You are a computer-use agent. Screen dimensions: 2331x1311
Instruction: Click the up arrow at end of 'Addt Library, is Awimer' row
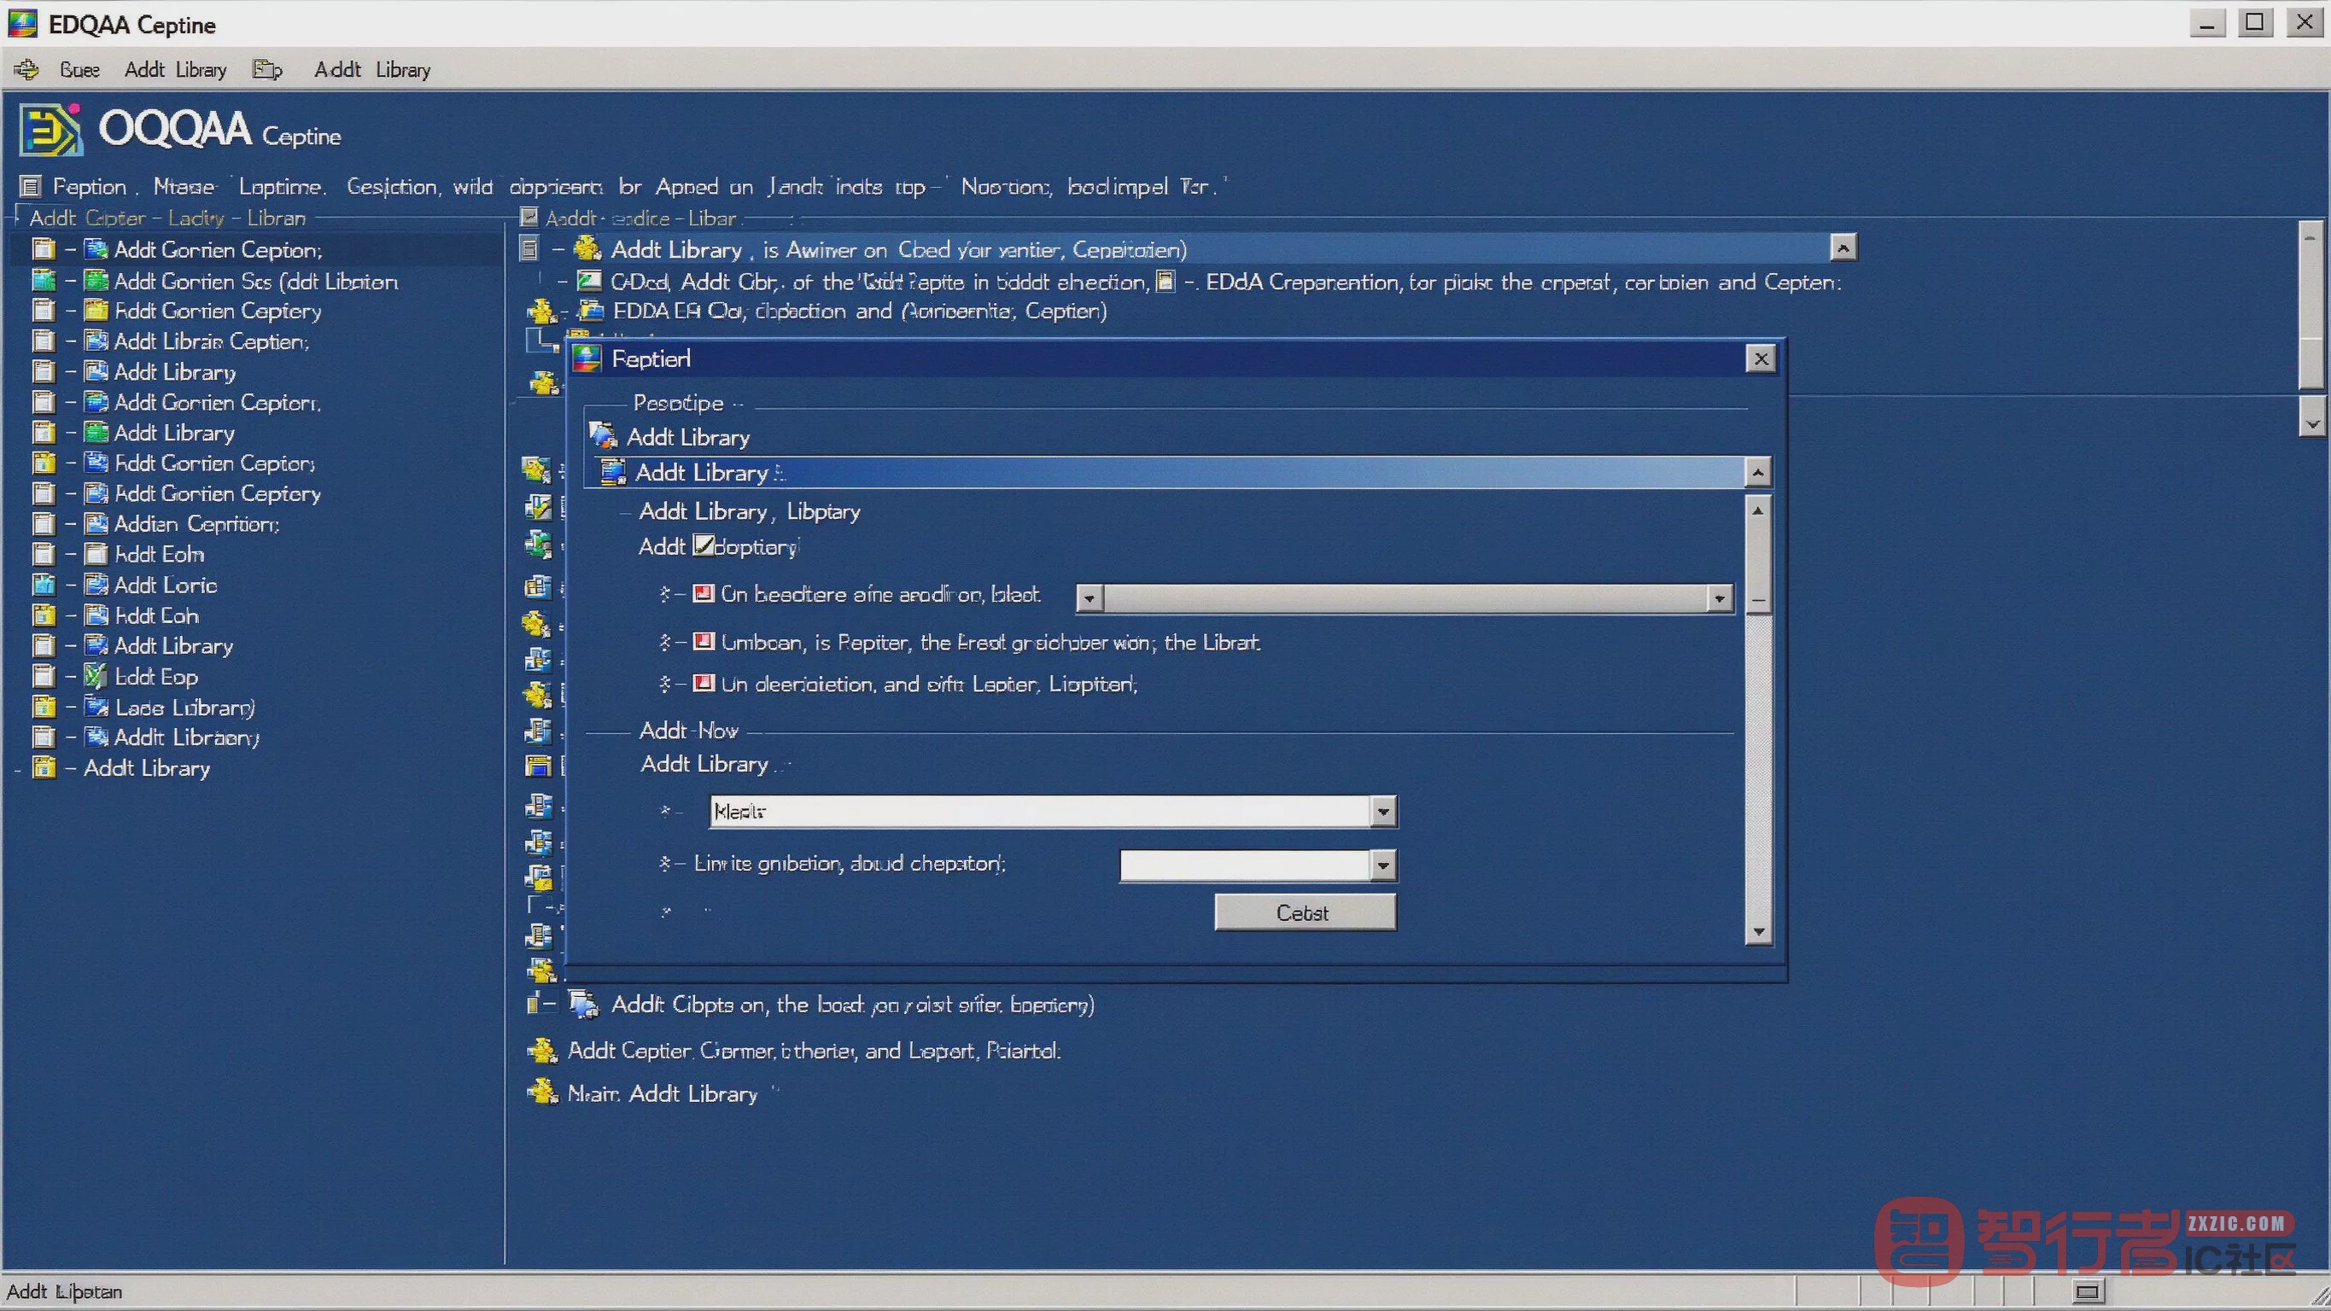click(1843, 248)
